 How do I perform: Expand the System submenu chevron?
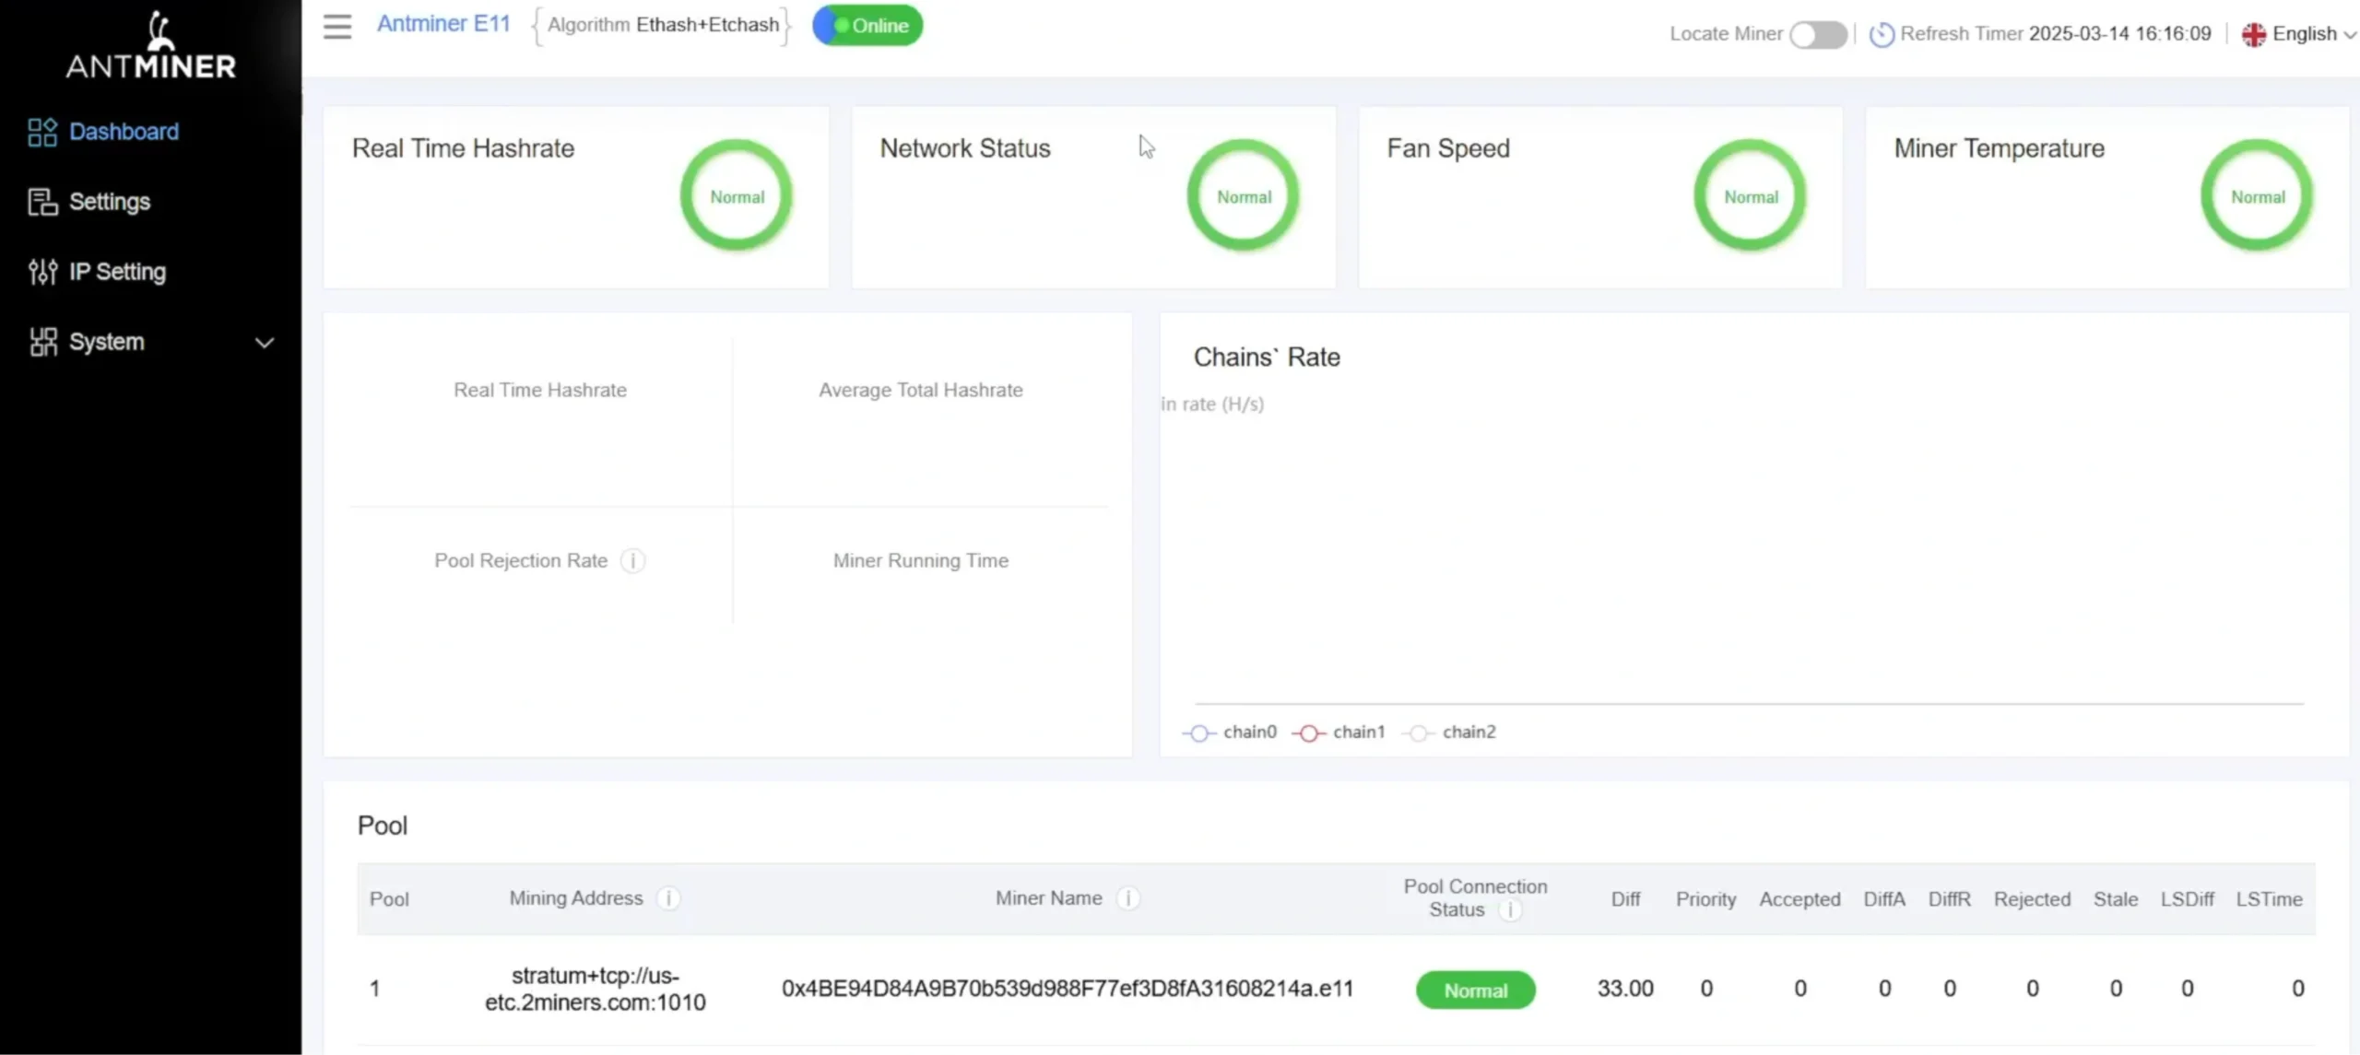265,343
